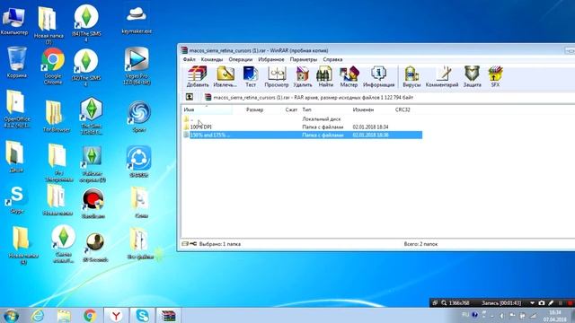Take a screenshot with recorder camera icon
The image size is (575, 323).
(x=542, y=303)
